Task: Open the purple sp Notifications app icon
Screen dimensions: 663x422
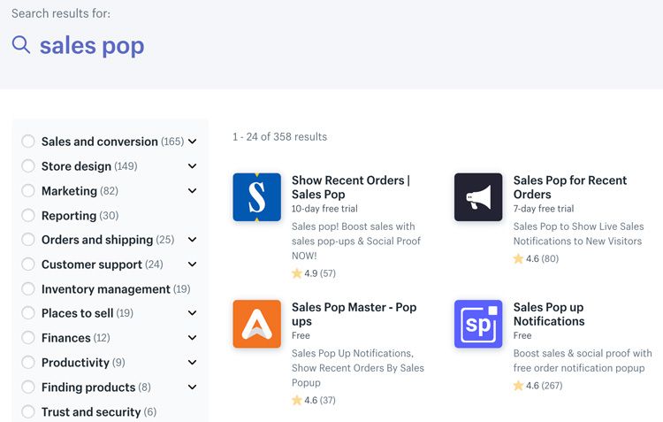Action: [478, 324]
